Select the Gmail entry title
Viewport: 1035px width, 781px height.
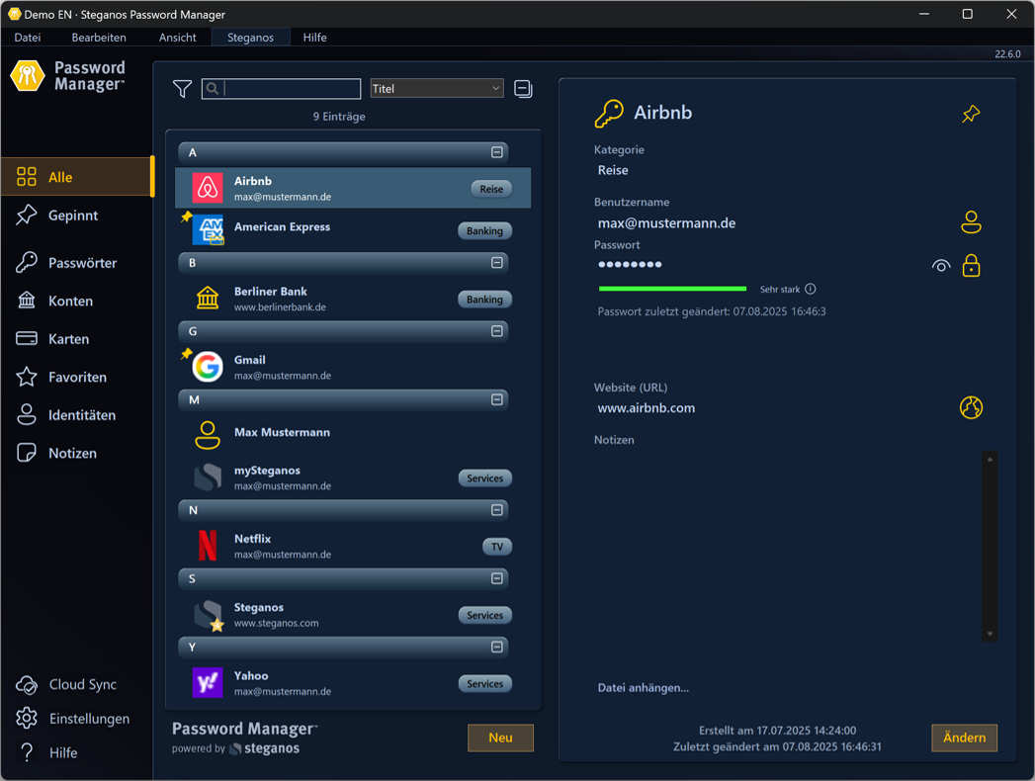[249, 360]
